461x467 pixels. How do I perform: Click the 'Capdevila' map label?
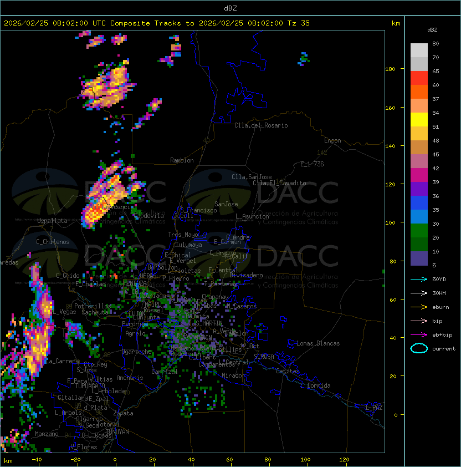148,216
